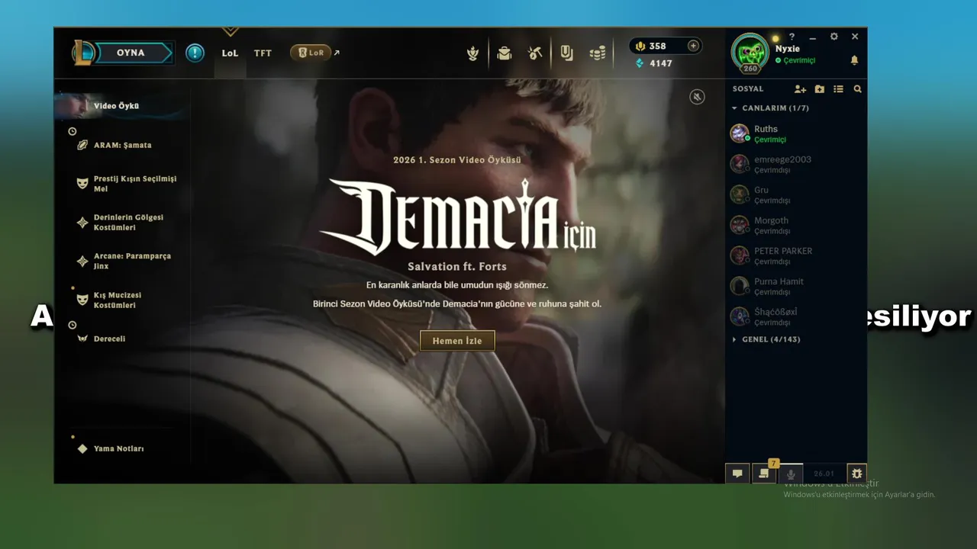The height and width of the screenshot is (549, 977).
Task: Open the friends list sort options icon
Action: [838, 89]
